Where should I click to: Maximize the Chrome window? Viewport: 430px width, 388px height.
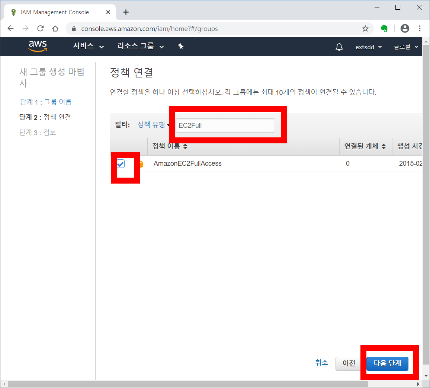click(398, 7)
